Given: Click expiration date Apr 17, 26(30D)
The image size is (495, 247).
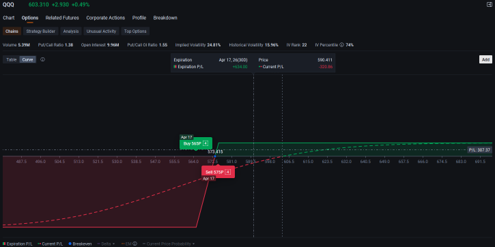Looking at the screenshot, I should click(233, 59).
